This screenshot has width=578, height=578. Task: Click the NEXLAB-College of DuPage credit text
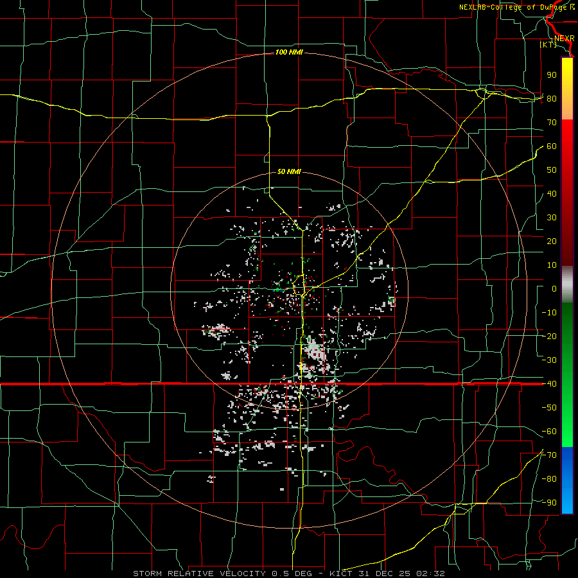coord(517,7)
